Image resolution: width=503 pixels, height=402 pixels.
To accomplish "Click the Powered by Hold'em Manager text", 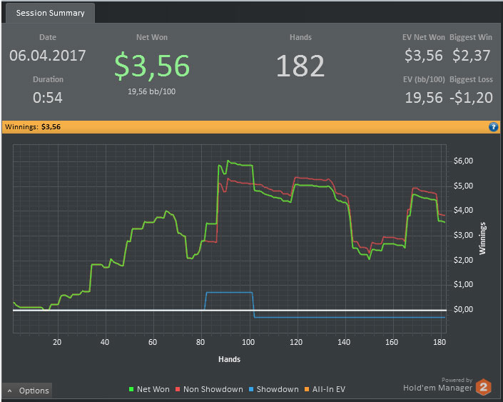I will pos(438,385).
